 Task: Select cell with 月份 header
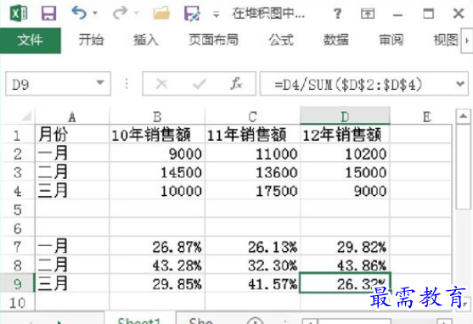[72, 134]
